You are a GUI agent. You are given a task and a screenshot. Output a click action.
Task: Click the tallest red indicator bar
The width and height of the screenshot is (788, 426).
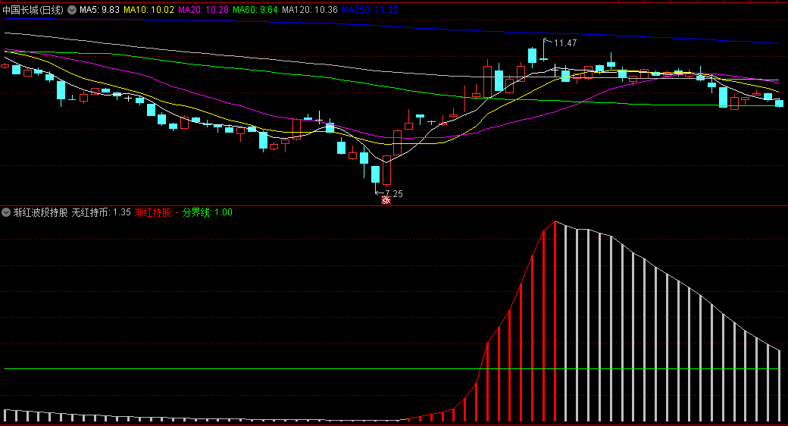click(x=555, y=321)
